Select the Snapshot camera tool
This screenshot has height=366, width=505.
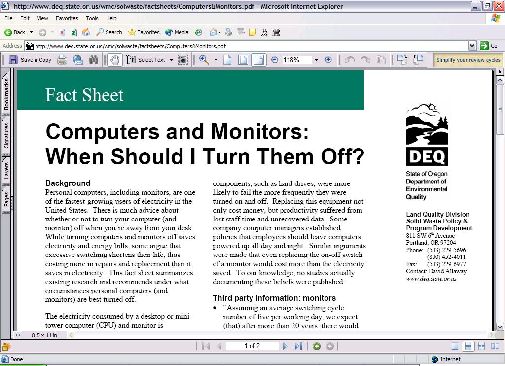[x=182, y=60]
